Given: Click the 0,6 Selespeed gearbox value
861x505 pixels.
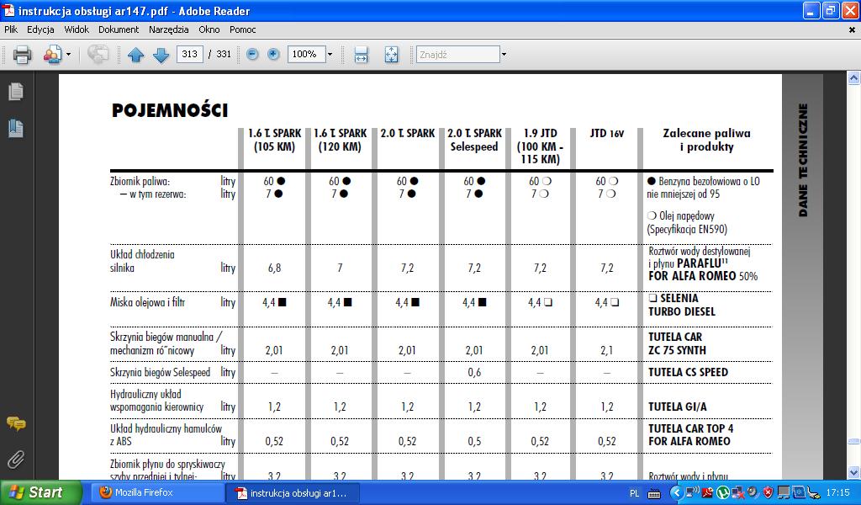Looking at the screenshot, I should pos(474,373).
